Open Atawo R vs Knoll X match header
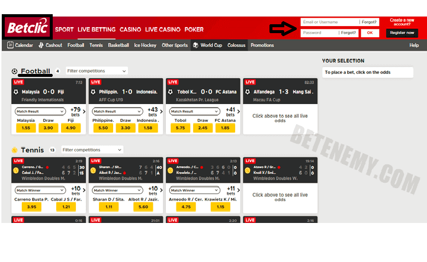Viewport: 427px width, 262px height. click(x=280, y=170)
